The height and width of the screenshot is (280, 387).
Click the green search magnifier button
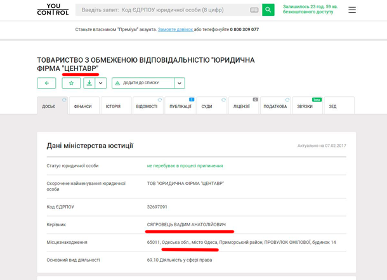268,10
